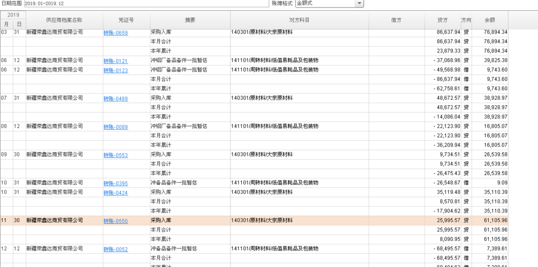The image size is (538, 267).
Task: Open voucher link 转账-0424
Action: (x=116, y=193)
